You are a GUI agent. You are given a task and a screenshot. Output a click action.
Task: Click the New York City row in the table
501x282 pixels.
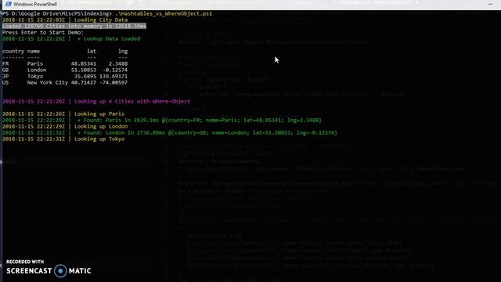(65, 82)
